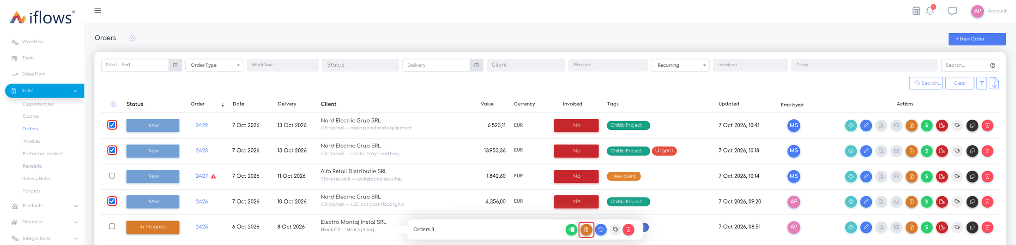Open the chat messages icon
The width and height of the screenshot is (1016, 245).
(952, 11)
